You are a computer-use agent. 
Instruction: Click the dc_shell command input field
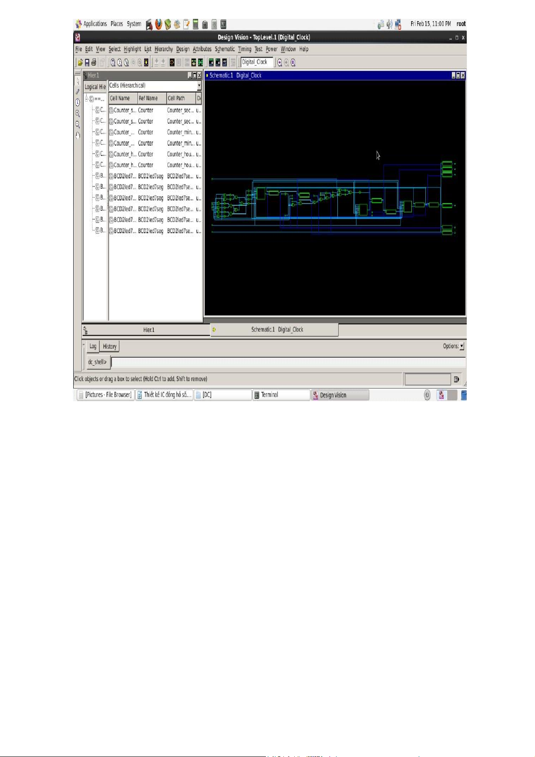pyautogui.click(x=288, y=362)
